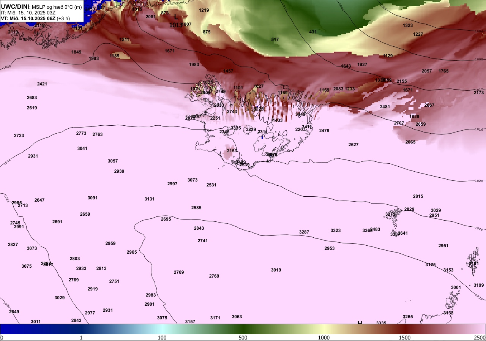Click the 'H' high pressure marker
Viewport: 486px width, 341px height.
click(x=360, y=323)
